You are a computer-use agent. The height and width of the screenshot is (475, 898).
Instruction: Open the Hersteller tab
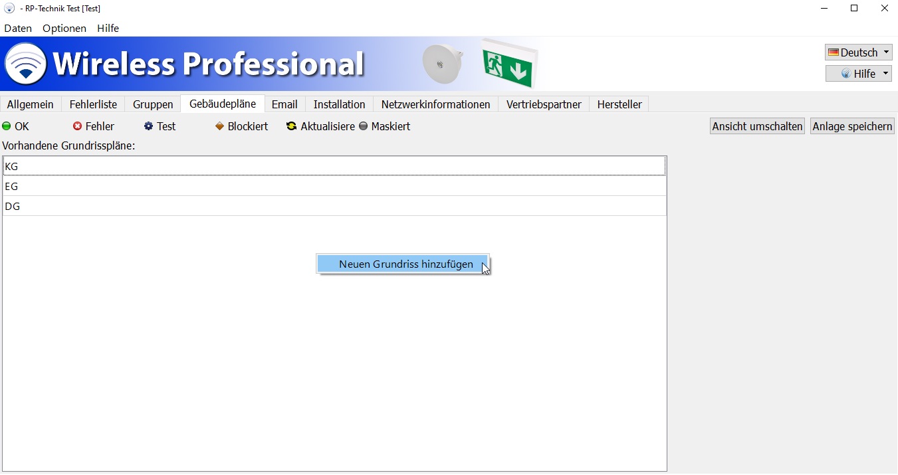619,104
